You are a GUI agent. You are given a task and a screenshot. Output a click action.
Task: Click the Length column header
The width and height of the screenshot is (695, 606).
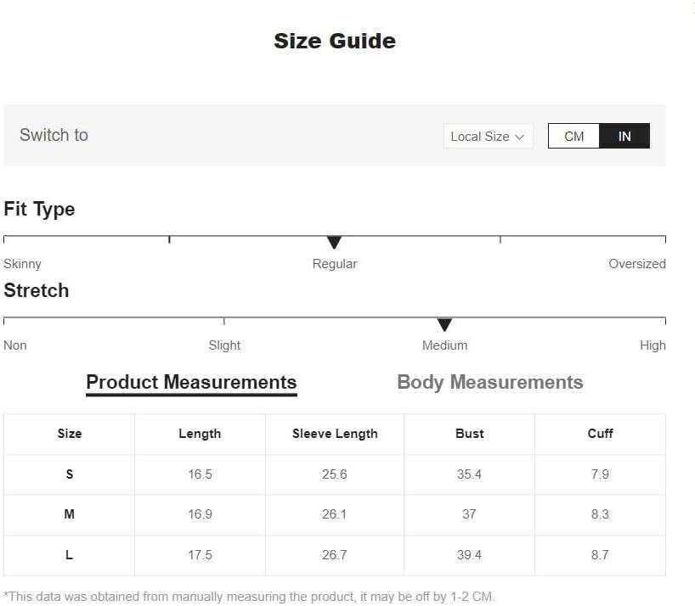pyautogui.click(x=200, y=434)
